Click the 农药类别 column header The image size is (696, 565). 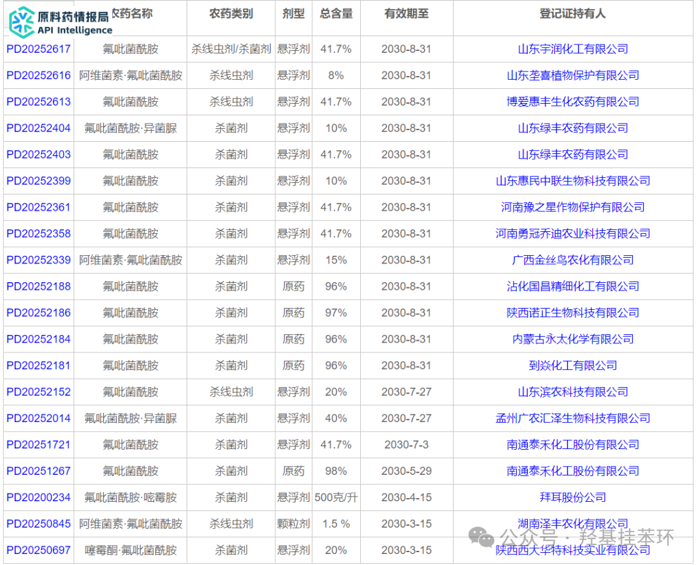pos(231,14)
